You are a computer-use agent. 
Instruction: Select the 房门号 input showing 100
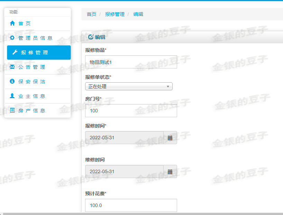131,110
